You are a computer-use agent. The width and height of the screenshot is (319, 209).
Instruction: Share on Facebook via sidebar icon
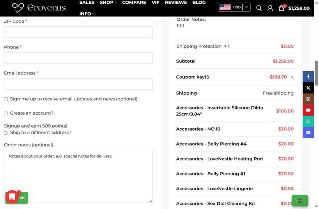308,77
